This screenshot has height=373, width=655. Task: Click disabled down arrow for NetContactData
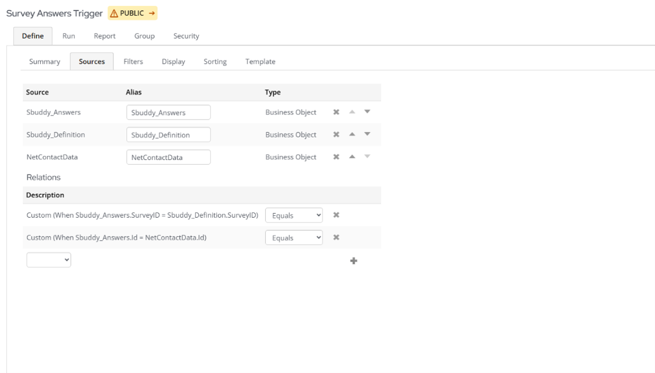[367, 156]
